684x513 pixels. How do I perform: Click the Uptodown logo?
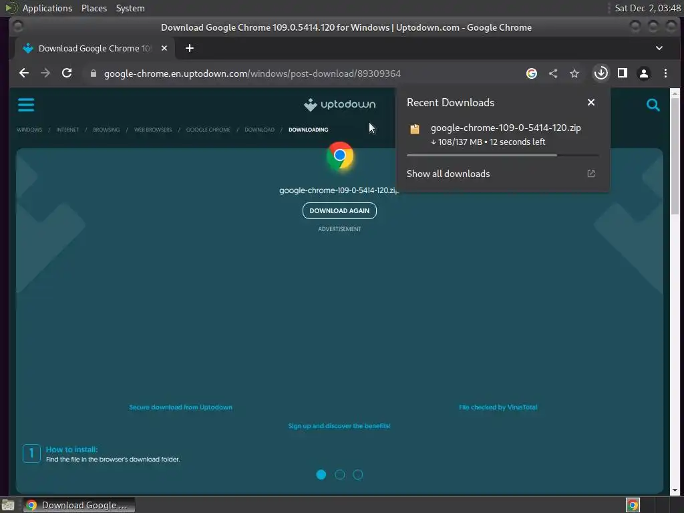[x=339, y=104]
